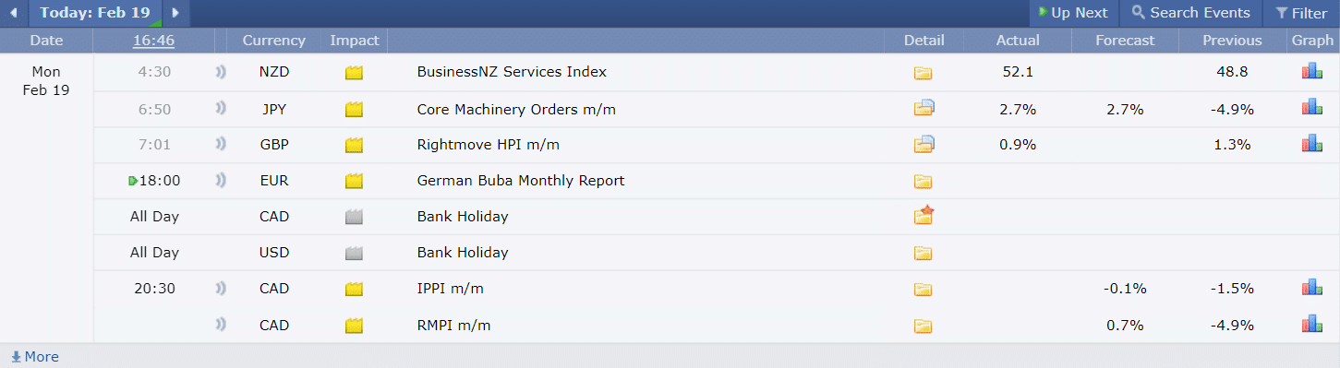
Task: Open detail folder for German Buba Report
Action: (x=924, y=182)
